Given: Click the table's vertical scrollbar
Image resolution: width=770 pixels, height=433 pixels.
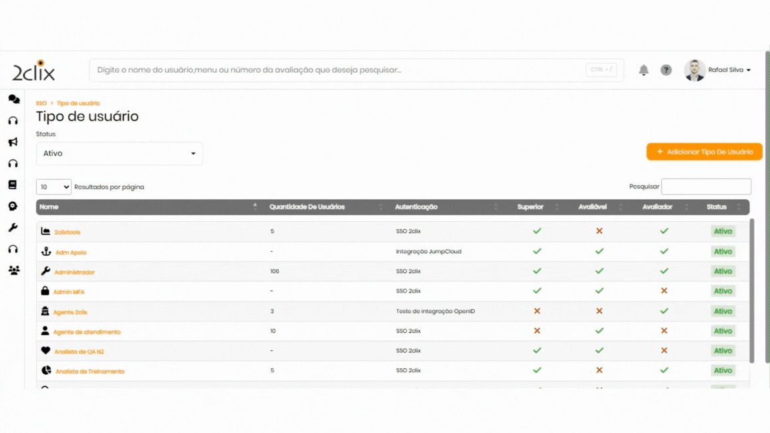Looking at the screenshot, I should coord(752,291).
